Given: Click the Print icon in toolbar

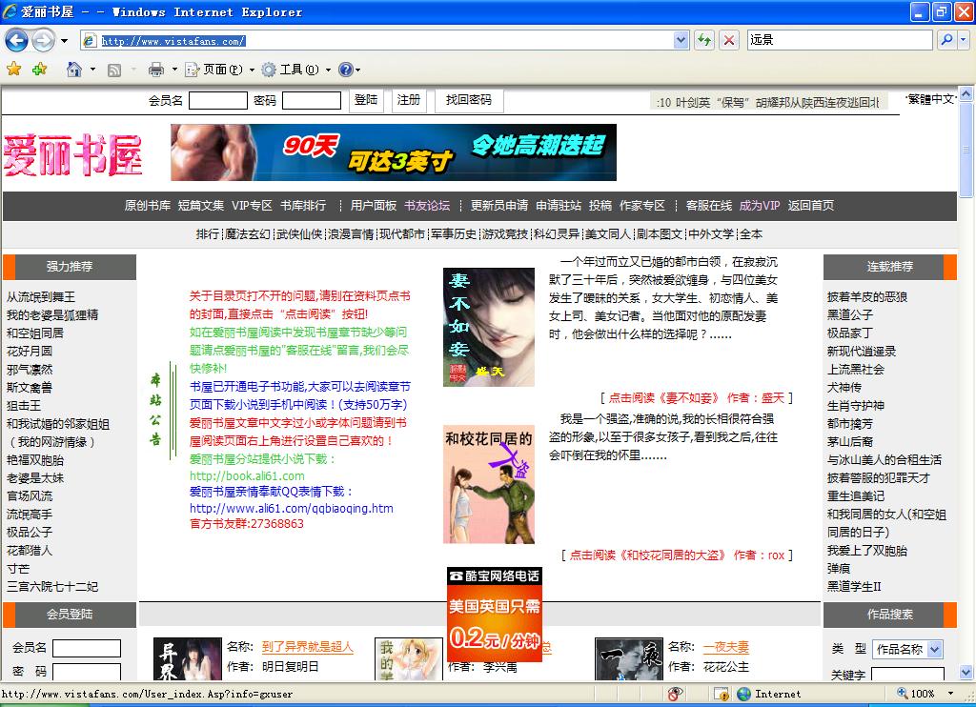Looking at the screenshot, I should 155,70.
